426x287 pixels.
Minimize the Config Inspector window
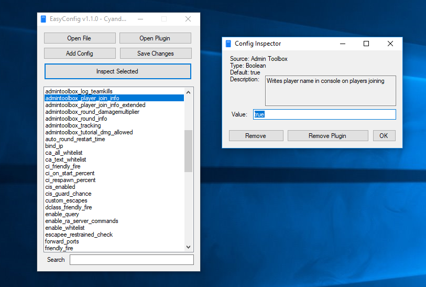tap(343, 44)
